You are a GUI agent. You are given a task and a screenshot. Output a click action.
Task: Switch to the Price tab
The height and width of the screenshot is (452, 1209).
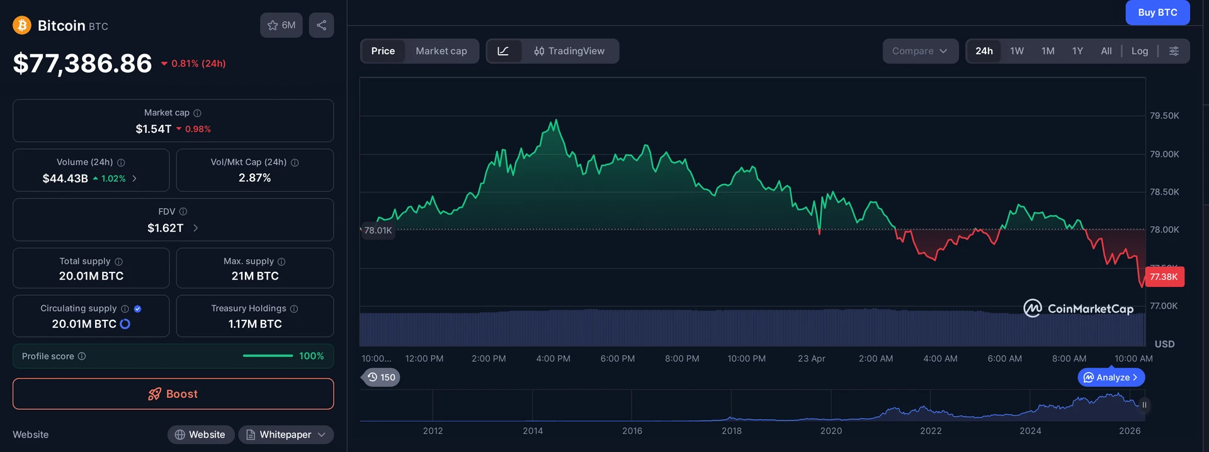383,51
